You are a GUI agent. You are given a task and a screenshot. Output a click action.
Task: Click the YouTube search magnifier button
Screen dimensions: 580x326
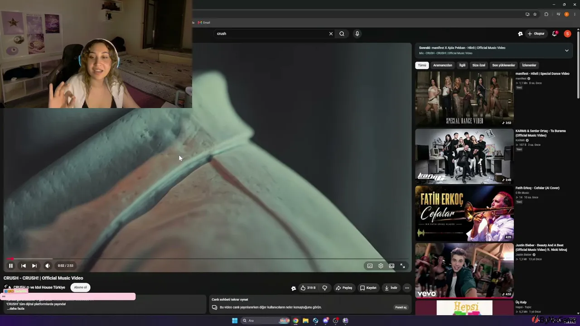342,34
